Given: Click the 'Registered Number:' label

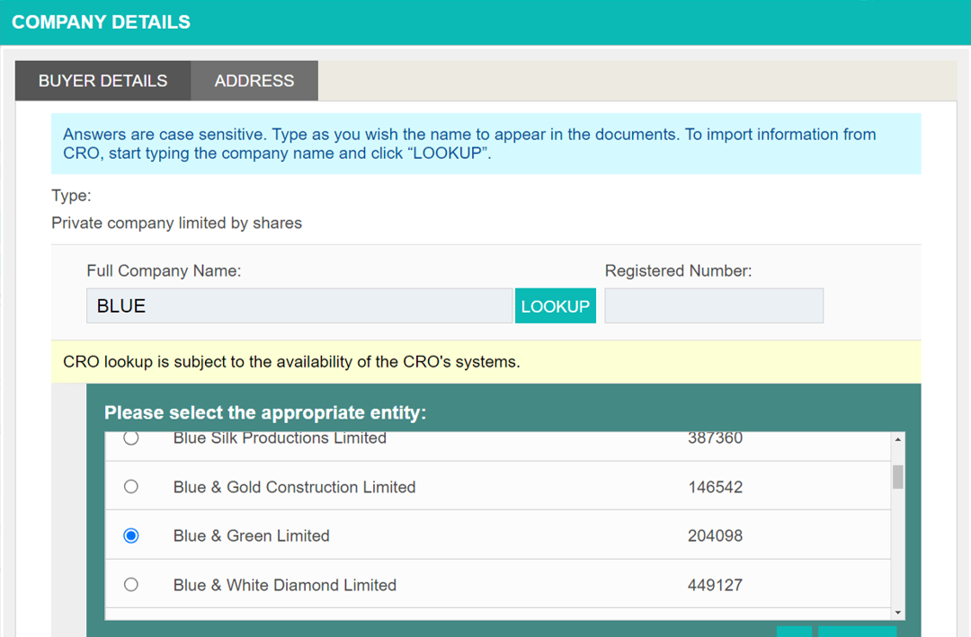Looking at the screenshot, I should point(678,271).
